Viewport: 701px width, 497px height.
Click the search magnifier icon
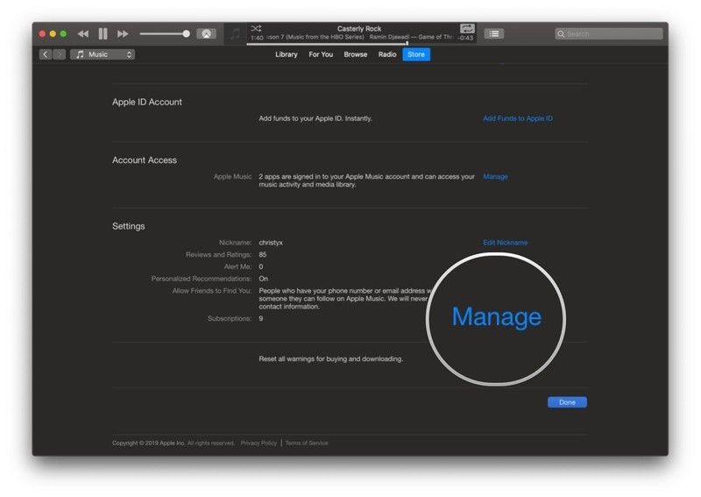click(x=561, y=34)
